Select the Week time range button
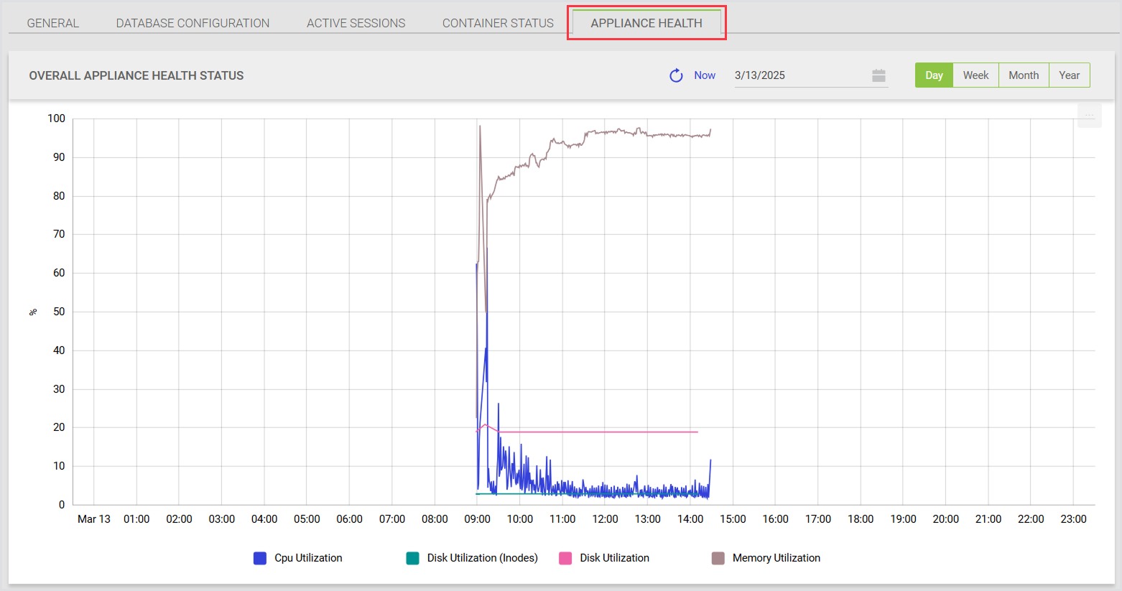The image size is (1122, 591). (x=975, y=75)
